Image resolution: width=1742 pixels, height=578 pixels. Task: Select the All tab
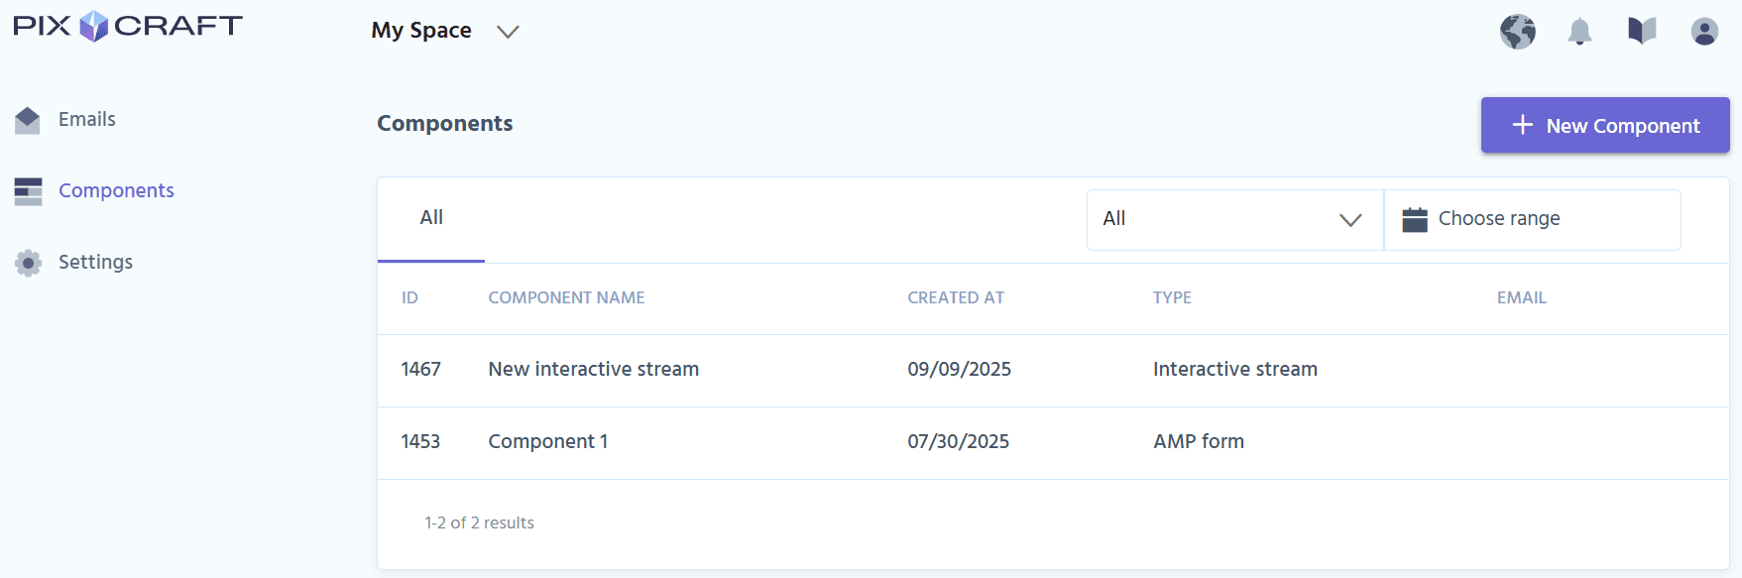click(x=431, y=218)
